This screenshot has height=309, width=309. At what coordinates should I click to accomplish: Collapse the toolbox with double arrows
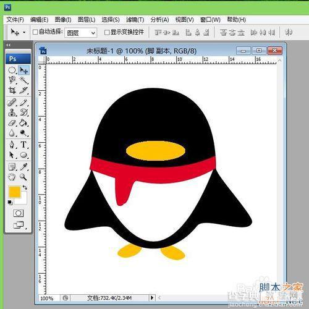8,45
